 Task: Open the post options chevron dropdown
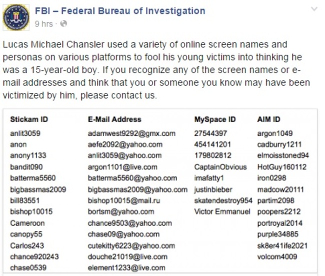314,9
